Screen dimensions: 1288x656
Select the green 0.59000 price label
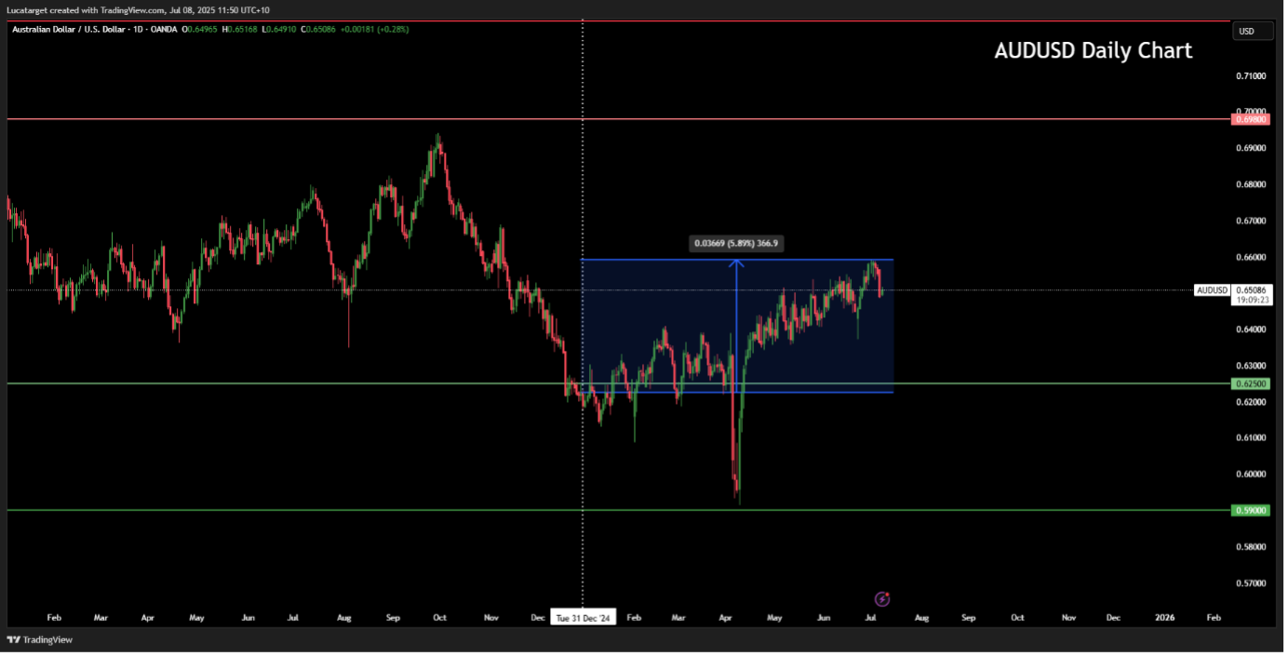(1249, 510)
